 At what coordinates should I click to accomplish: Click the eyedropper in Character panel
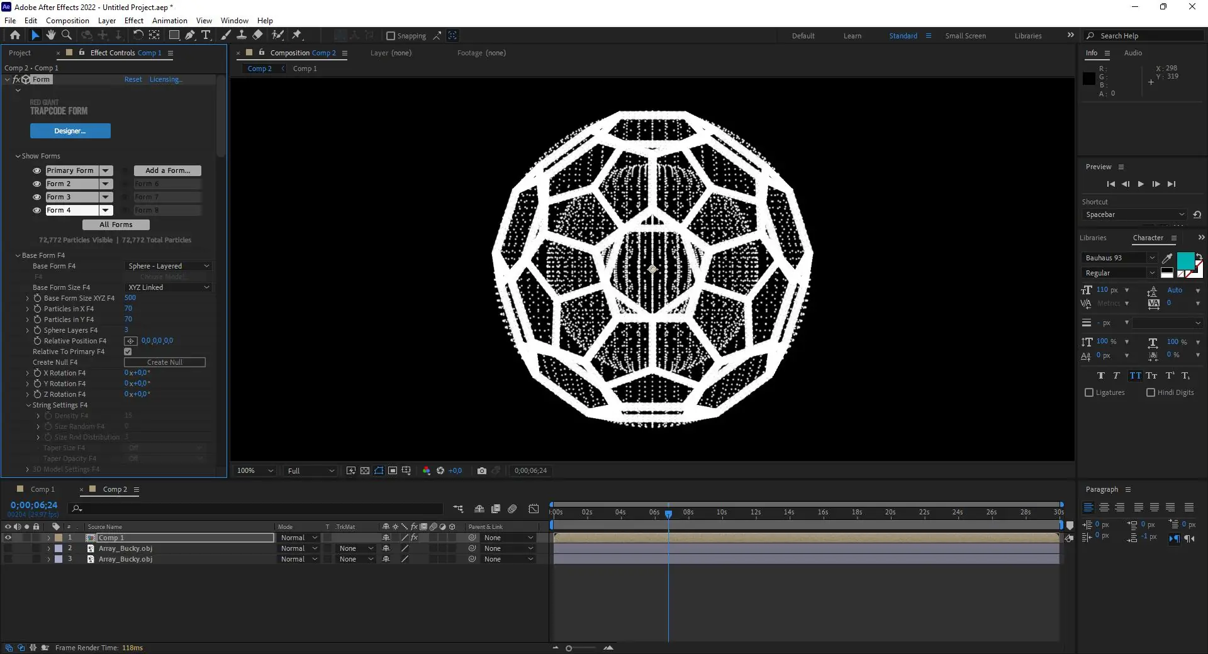point(1167,258)
